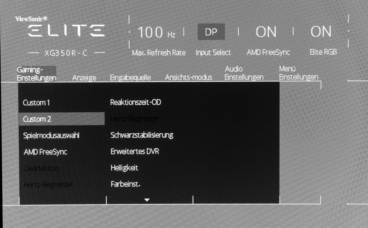The width and height of the screenshot is (368, 228).
Task: Click the Max. Refresh Rate label
Action: (x=159, y=52)
